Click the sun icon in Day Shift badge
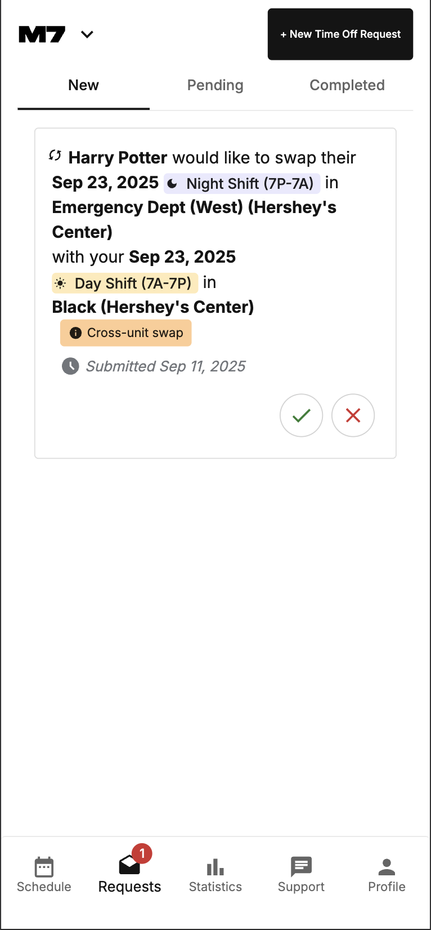Viewport: 431px width, 930px height. pyautogui.click(x=62, y=283)
